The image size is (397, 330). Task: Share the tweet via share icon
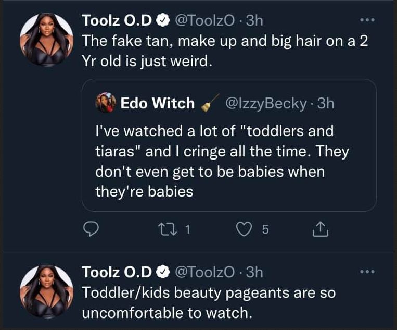click(x=321, y=229)
